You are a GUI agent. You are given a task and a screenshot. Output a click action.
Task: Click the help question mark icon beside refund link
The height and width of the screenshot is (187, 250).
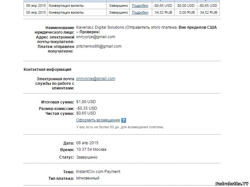[x=123, y=120]
